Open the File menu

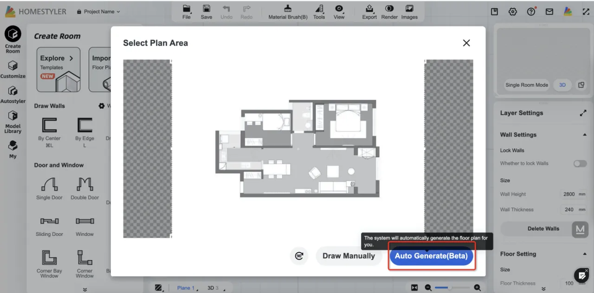187,12
